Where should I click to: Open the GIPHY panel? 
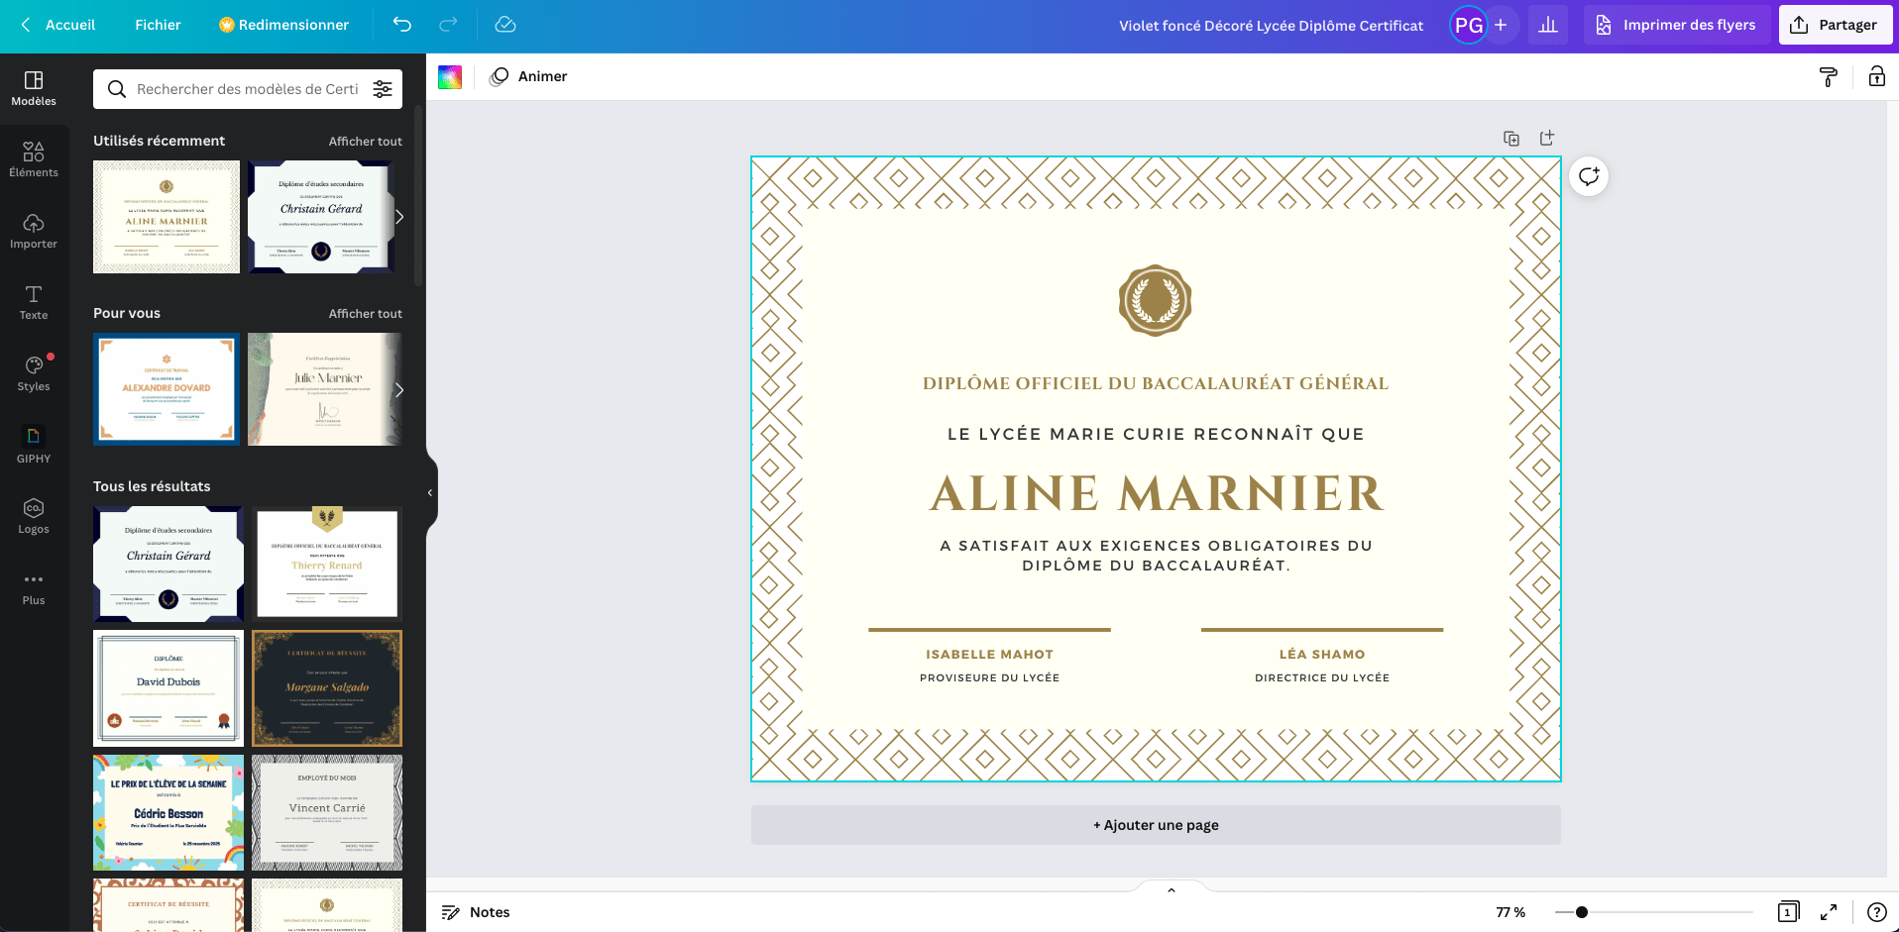pyautogui.click(x=33, y=443)
